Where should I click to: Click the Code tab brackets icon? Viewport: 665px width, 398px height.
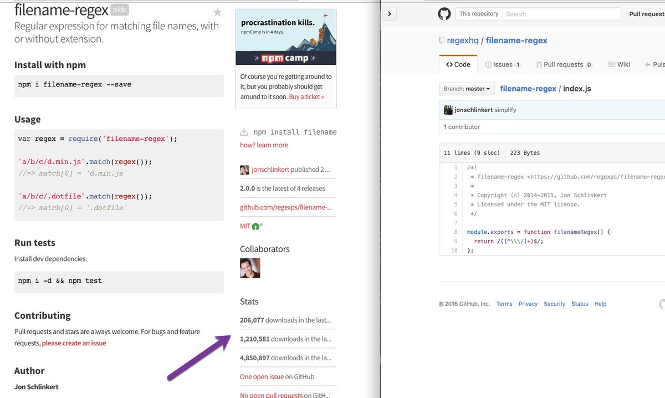[449, 64]
